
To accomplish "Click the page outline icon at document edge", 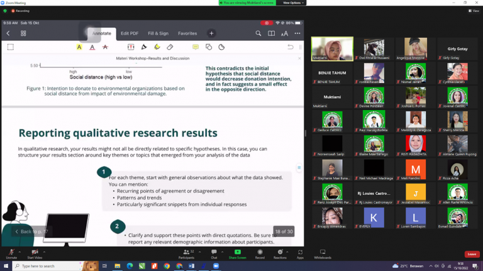I will pyautogui.click(x=299, y=168).
